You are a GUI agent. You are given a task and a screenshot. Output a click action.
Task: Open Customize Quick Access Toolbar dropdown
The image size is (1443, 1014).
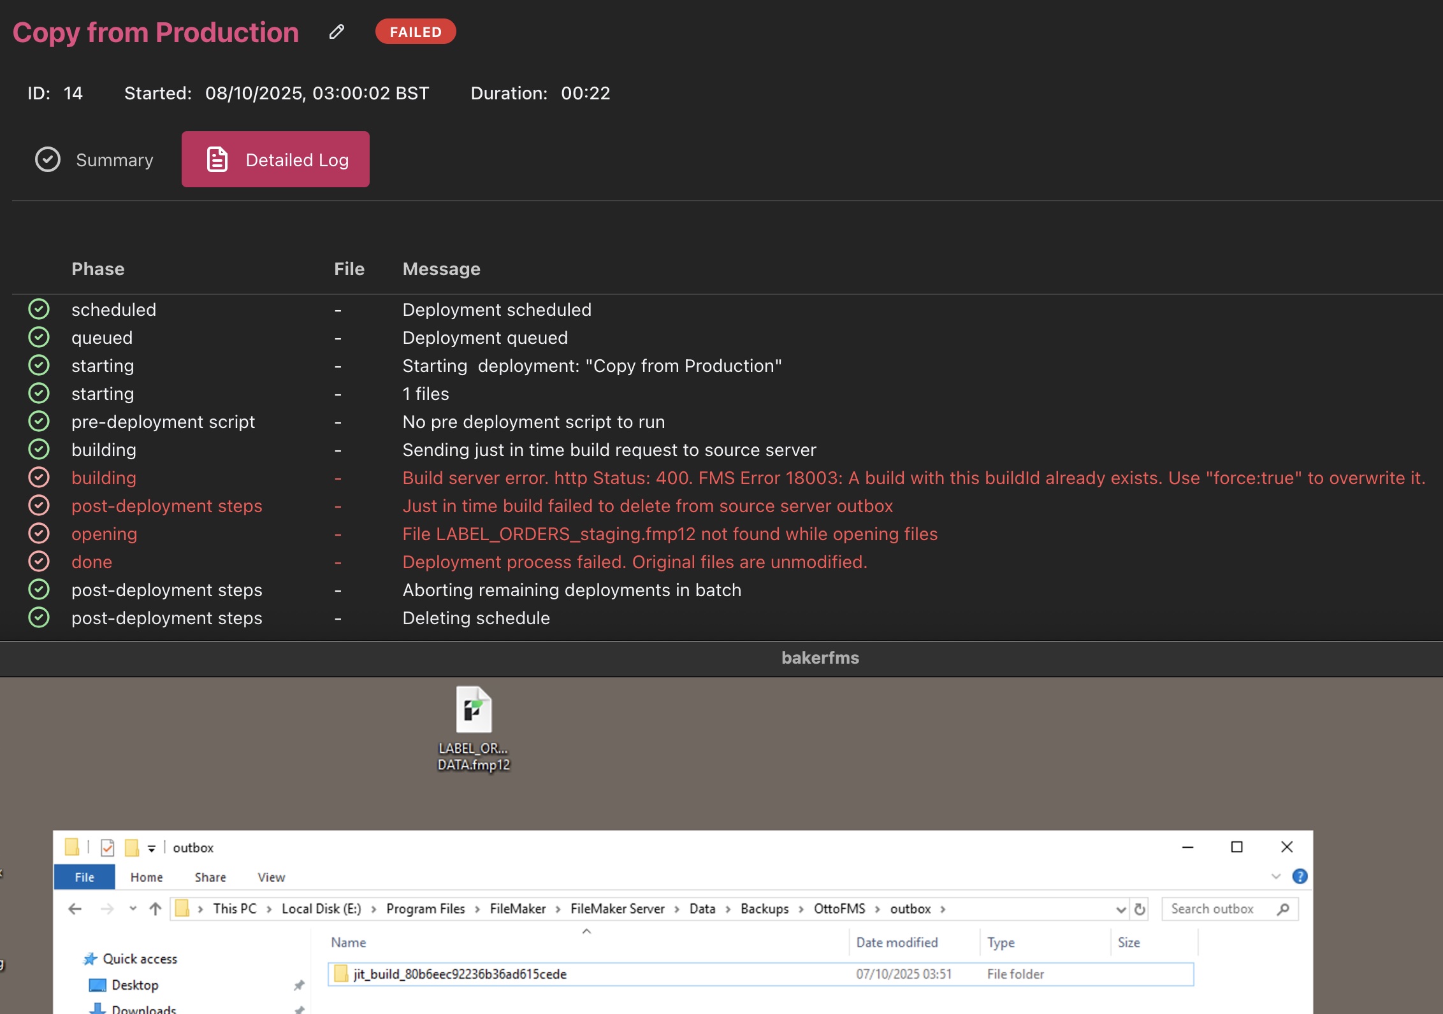(x=152, y=848)
